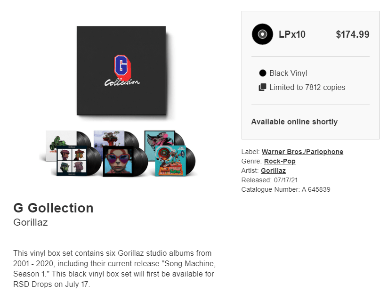Click the Catalogue Number A 645839 text

(286, 189)
